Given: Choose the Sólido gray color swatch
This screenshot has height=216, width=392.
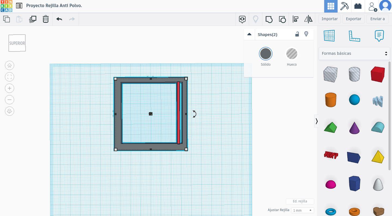Looking at the screenshot, I should (x=266, y=54).
